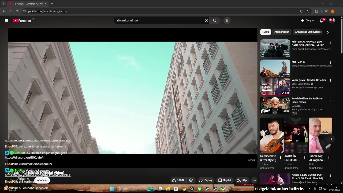The image size is (343, 193).
Task: Open the Yener Çevik Official channel
Action: point(301,84)
